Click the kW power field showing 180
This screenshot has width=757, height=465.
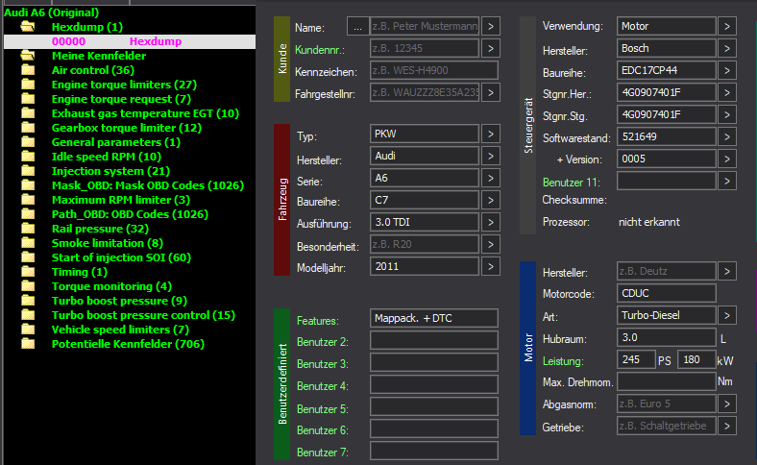(x=696, y=359)
